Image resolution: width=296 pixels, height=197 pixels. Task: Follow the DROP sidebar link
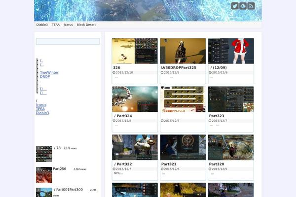pos(45,77)
